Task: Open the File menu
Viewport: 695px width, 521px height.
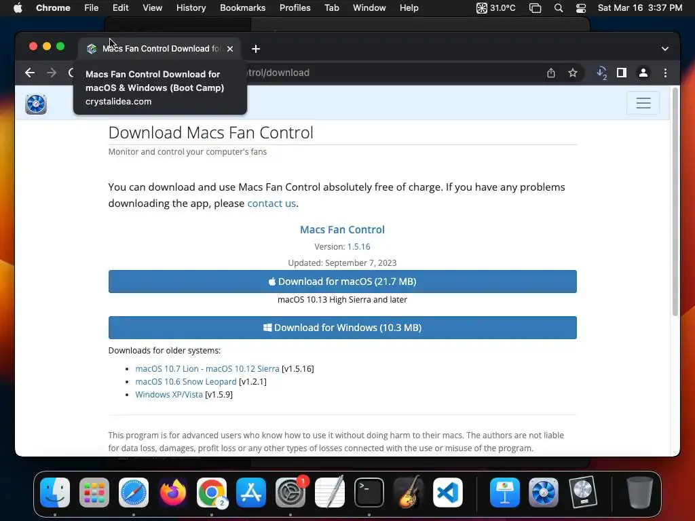Action: [92, 7]
